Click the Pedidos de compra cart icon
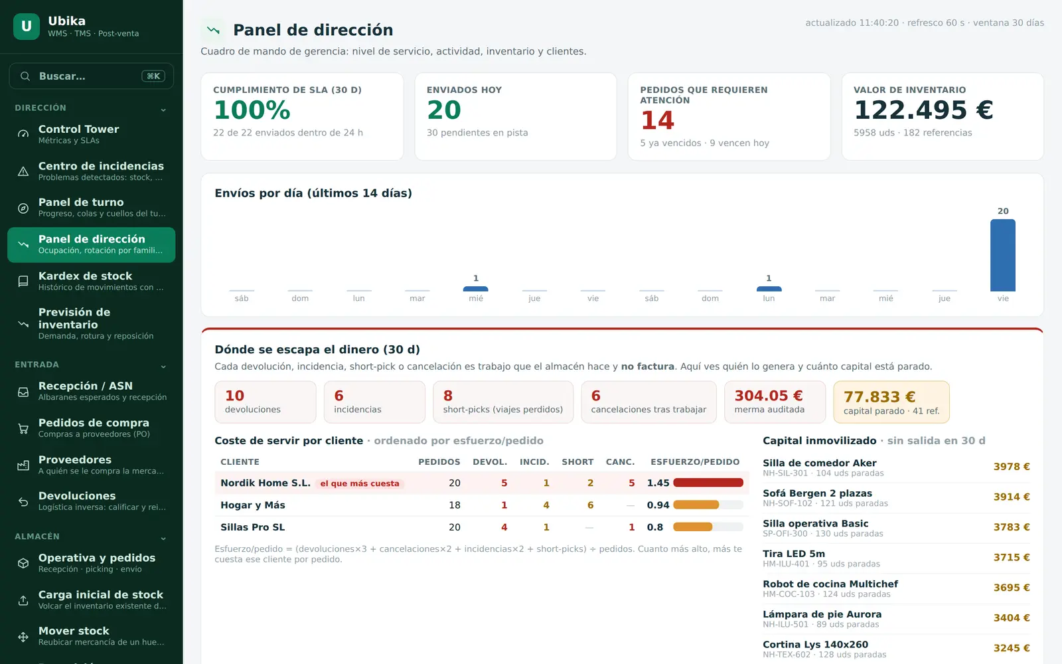The height and width of the screenshot is (664, 1062). click(23, 428)
